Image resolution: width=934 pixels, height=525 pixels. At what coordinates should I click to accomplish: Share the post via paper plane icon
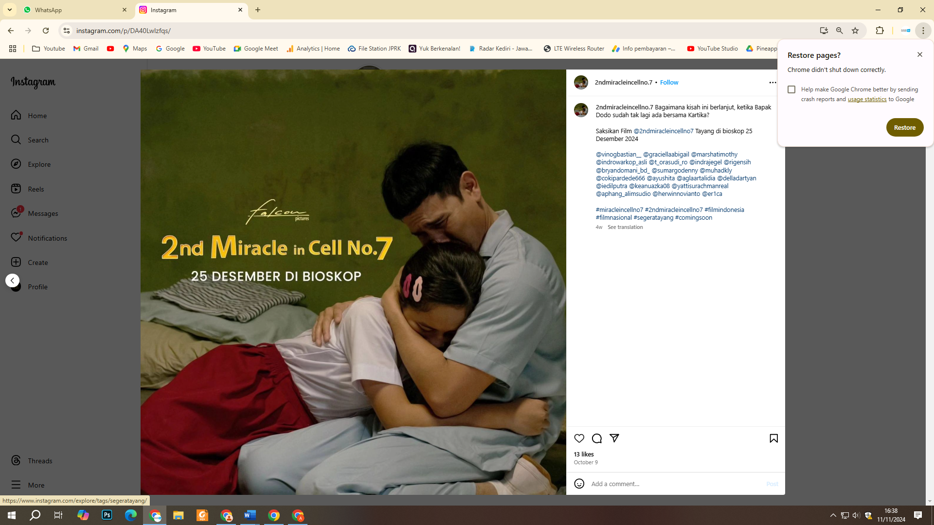[x=614, y=438]
